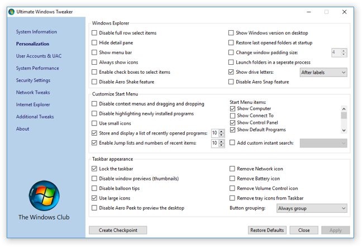Image resolution: width=363 pixels, height=248 pixels.
Task: Enable Disable full row select items
Action: click(x=94, y=33)
